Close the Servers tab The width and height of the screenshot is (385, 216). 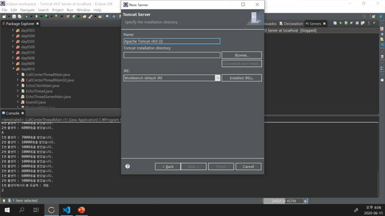pos(325,24)
